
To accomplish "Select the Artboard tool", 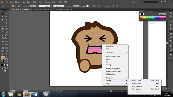I will (x=3, y=51).
